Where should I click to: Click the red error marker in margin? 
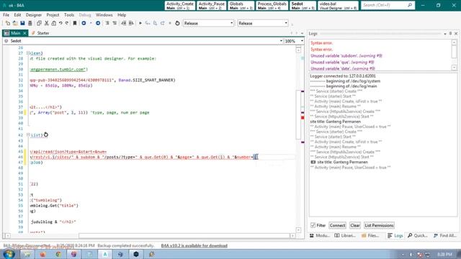coord(303,117)
